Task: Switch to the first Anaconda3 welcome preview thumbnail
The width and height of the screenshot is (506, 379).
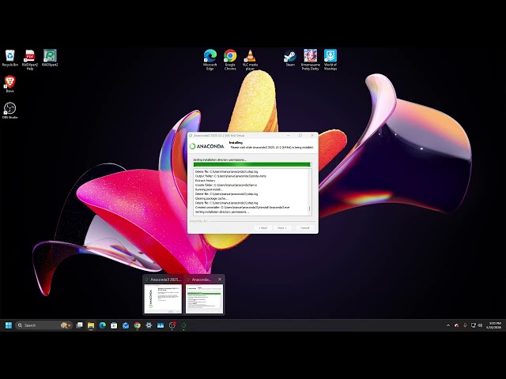Action: point(163,298)
